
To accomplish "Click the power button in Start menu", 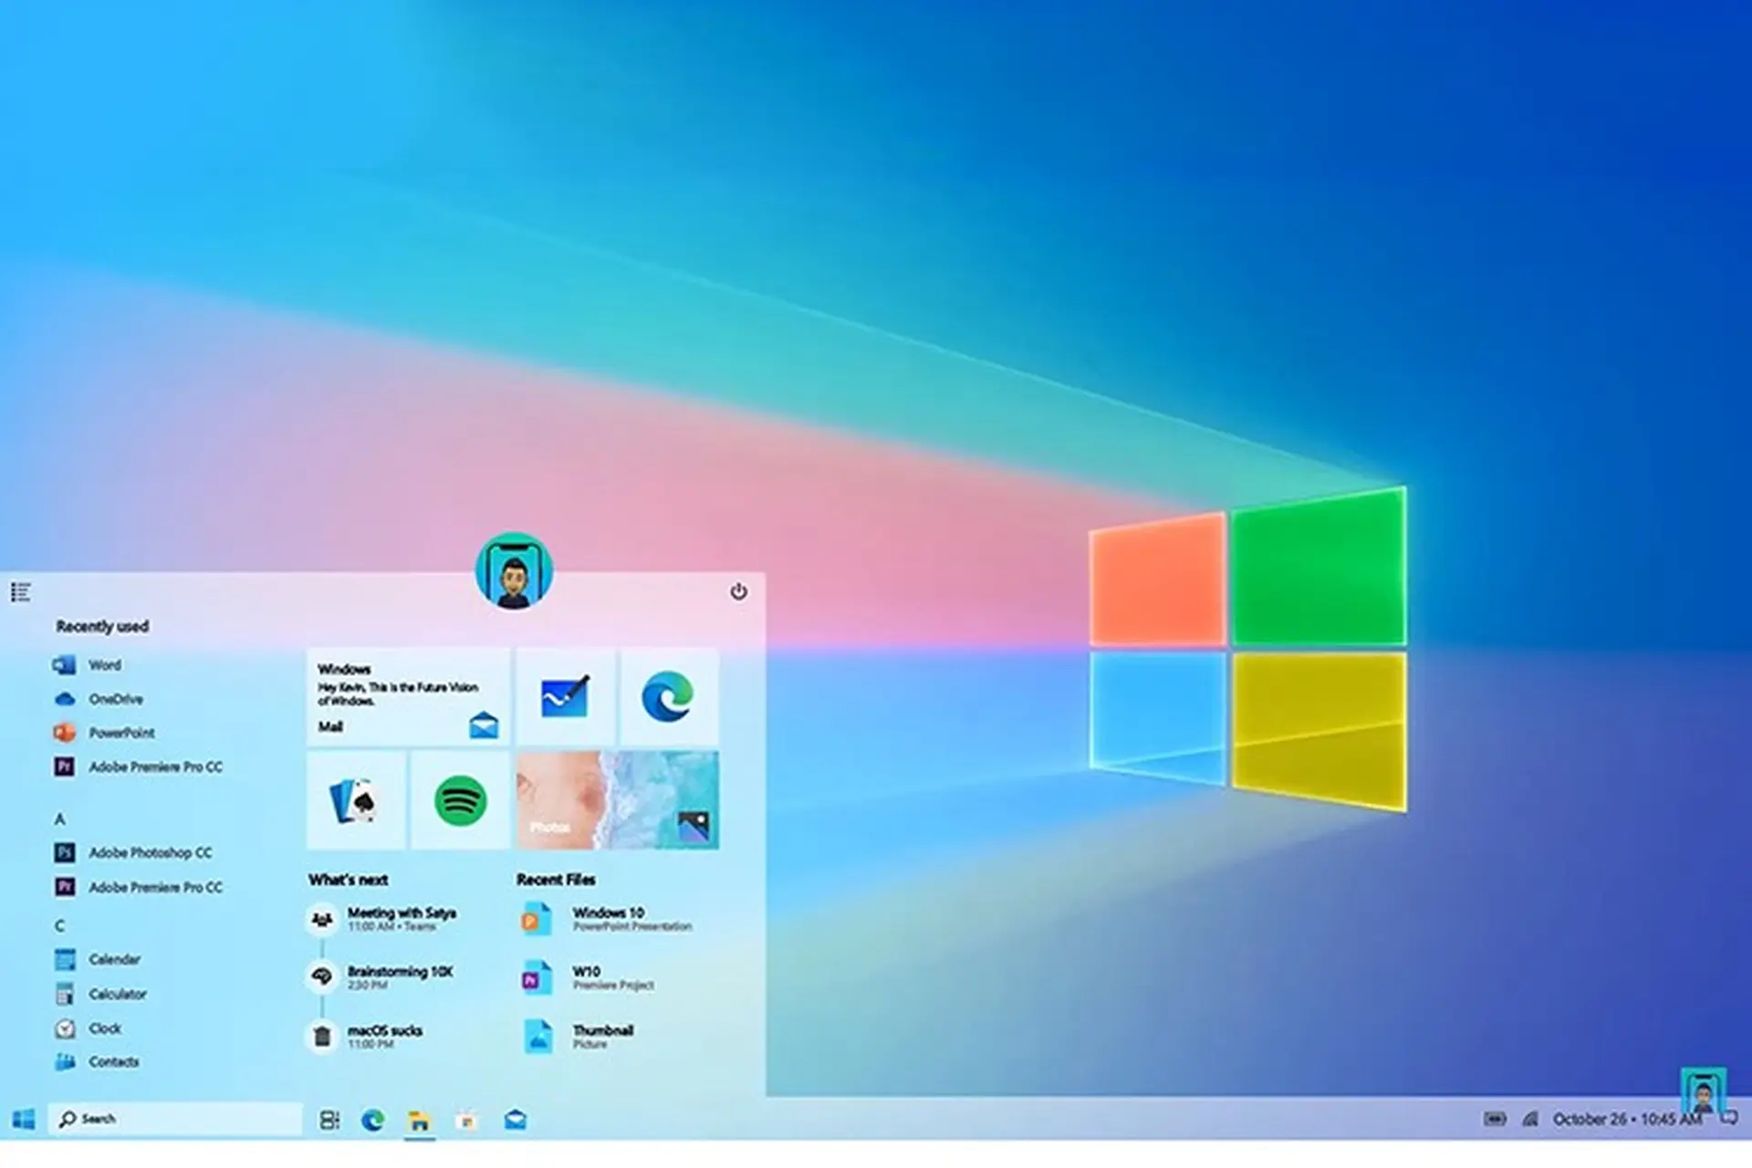I will tap(738, 591).
